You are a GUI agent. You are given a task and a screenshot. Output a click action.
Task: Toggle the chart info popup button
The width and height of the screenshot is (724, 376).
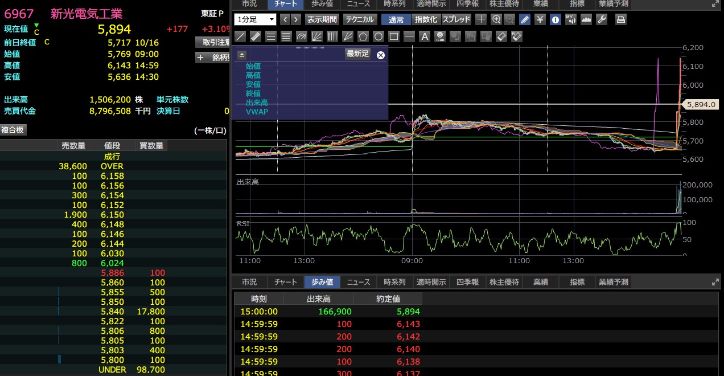556,19
